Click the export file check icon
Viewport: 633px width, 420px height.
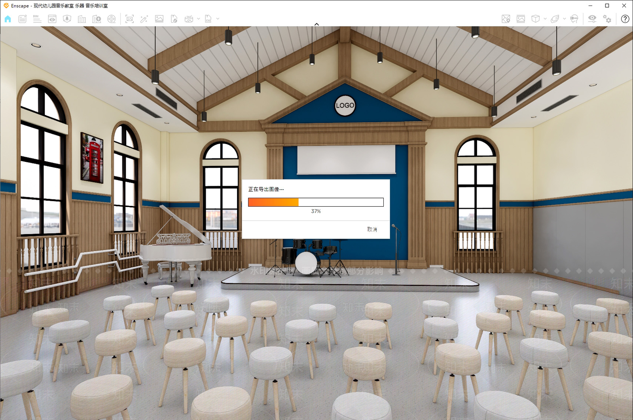[x=174, y=19]
